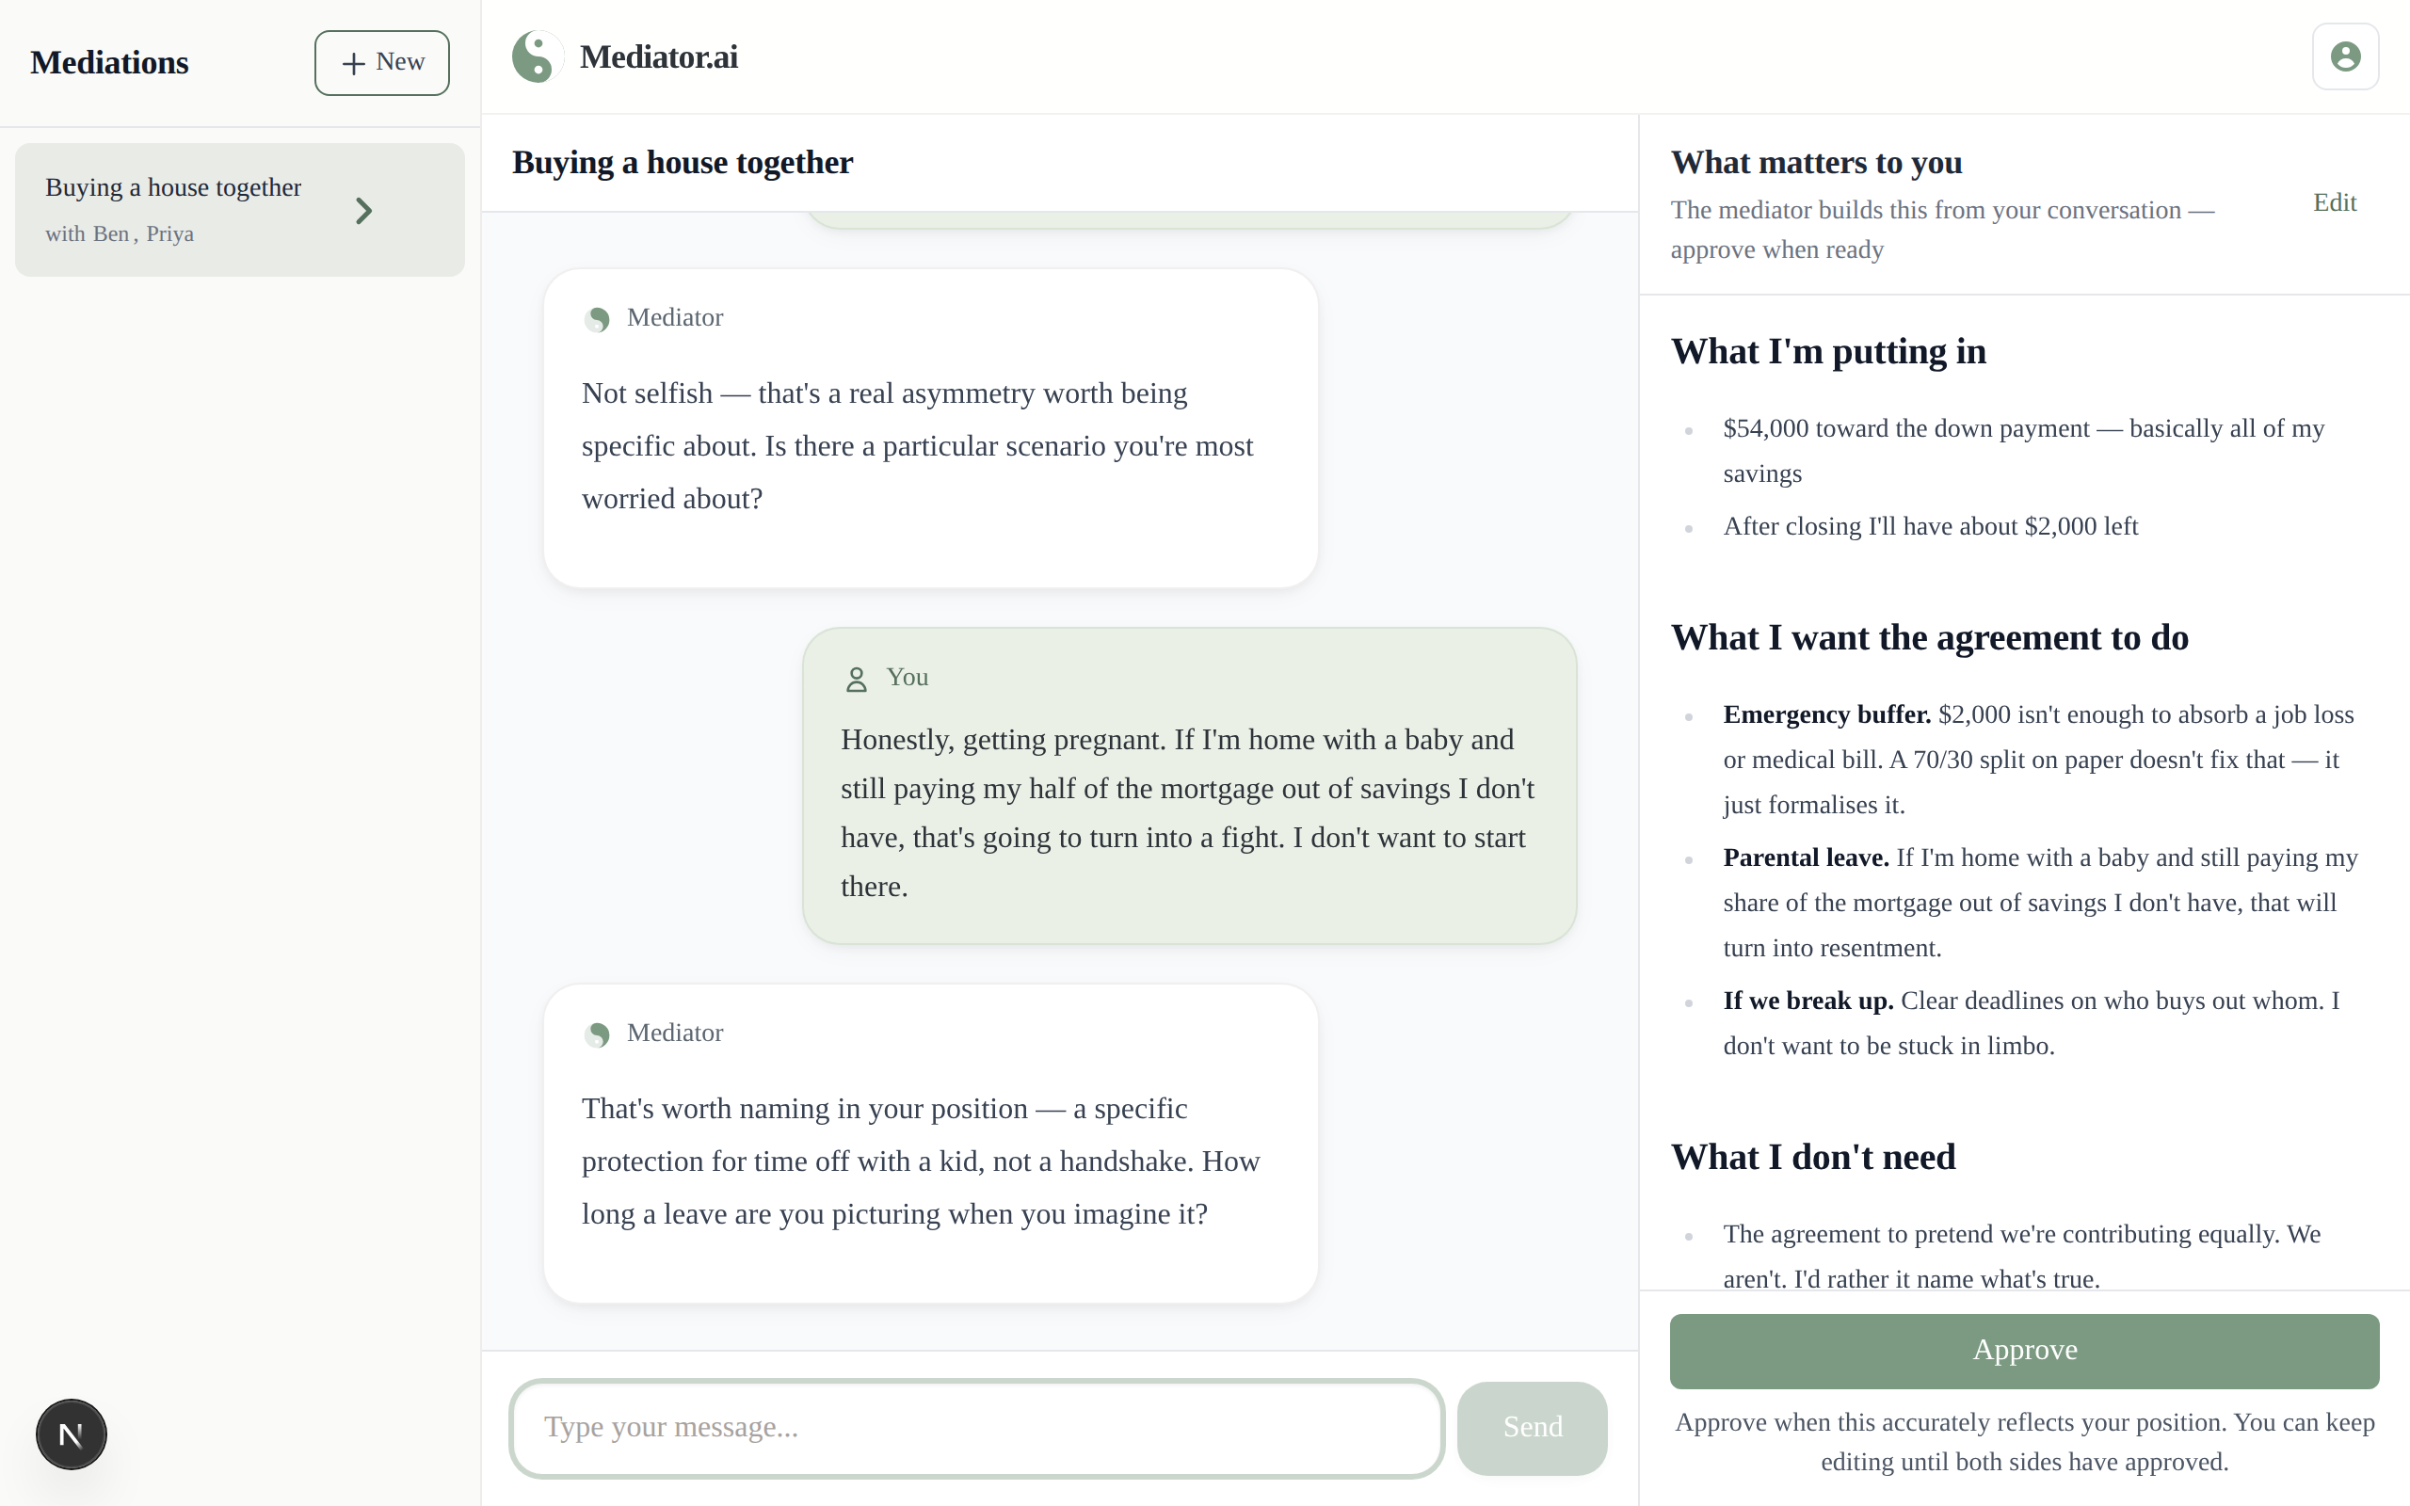The image size is (2410, 1506).
Task: Approve your position summary
Action: (x=2024, y=1351)
